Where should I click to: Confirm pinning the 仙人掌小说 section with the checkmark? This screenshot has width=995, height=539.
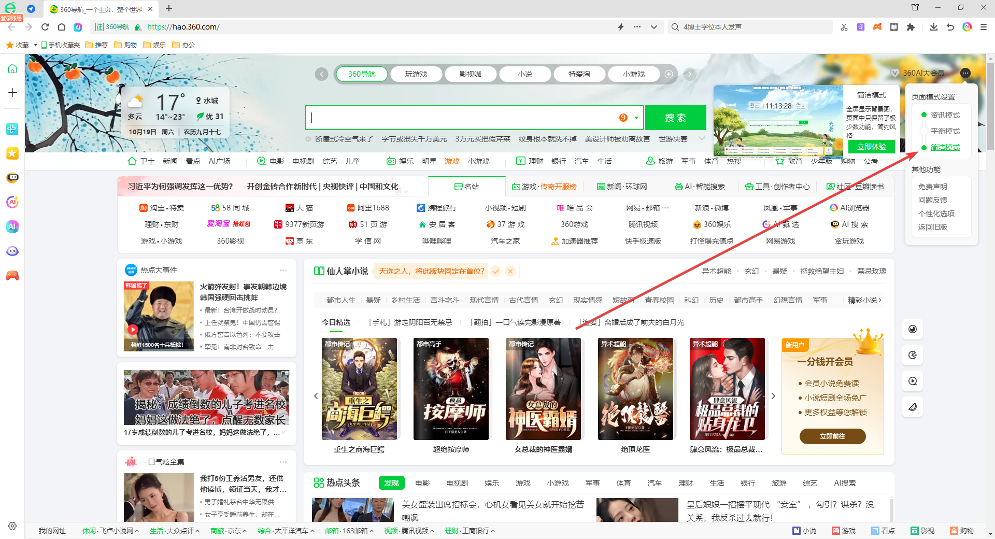496,271
